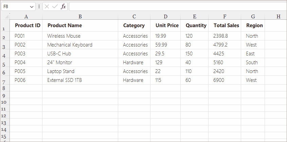Select total sales cell 4425

pos(225,53)
